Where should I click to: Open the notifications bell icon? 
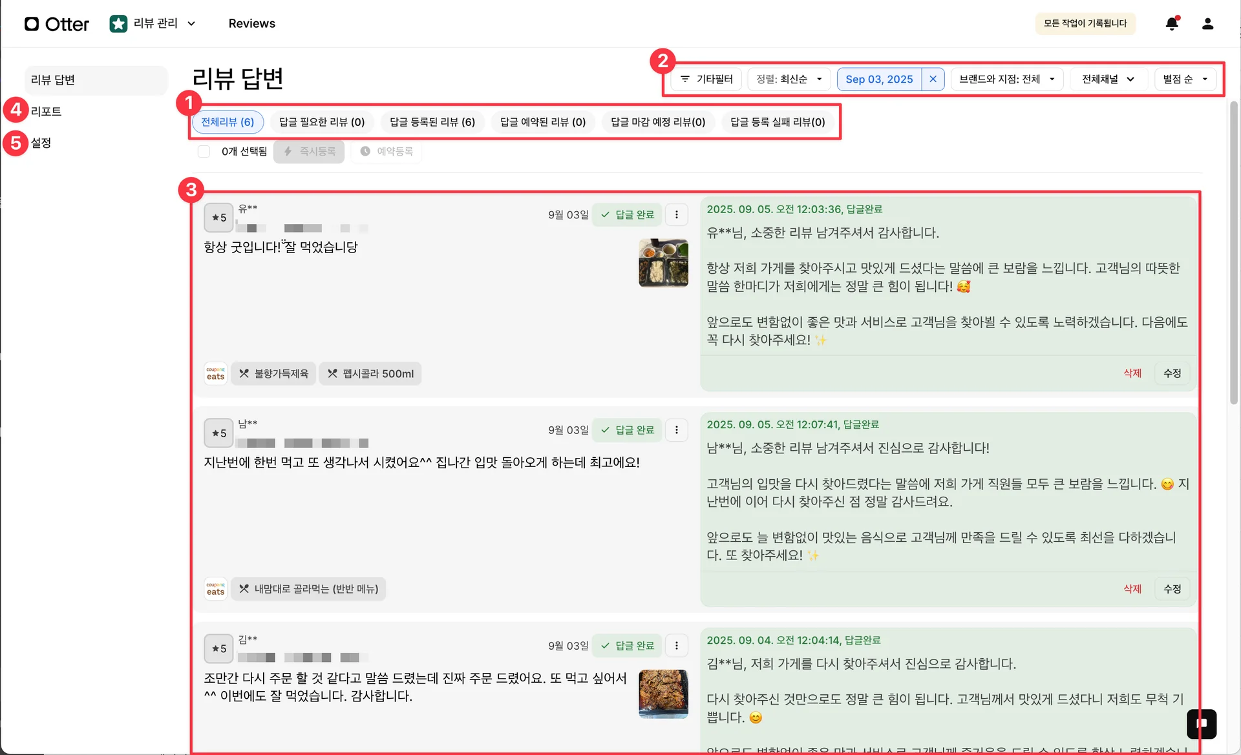1172,24
